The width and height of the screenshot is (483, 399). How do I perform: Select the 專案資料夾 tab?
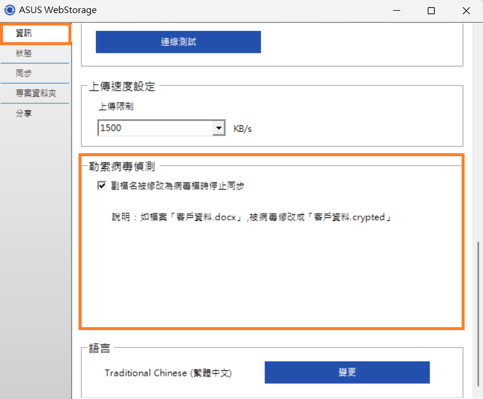36,93
